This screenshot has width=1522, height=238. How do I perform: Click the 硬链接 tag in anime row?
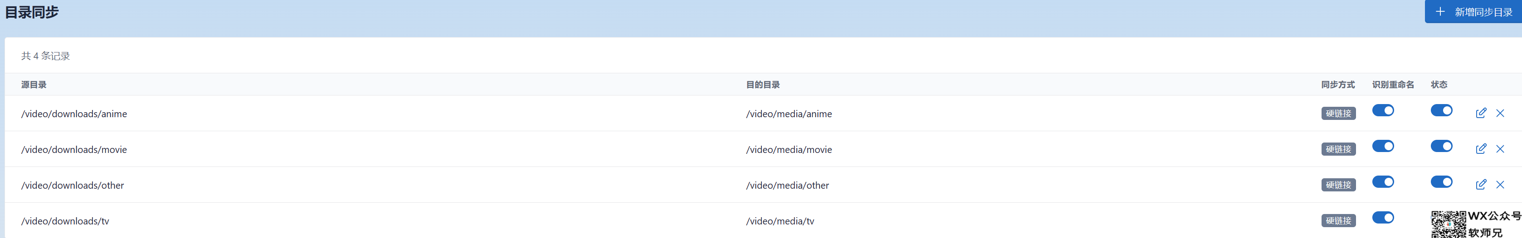[1338, 114]
